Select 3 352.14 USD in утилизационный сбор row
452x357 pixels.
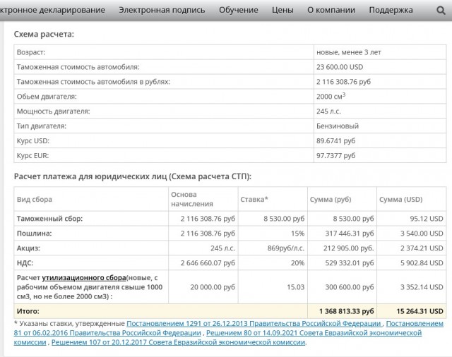point(422,287)
